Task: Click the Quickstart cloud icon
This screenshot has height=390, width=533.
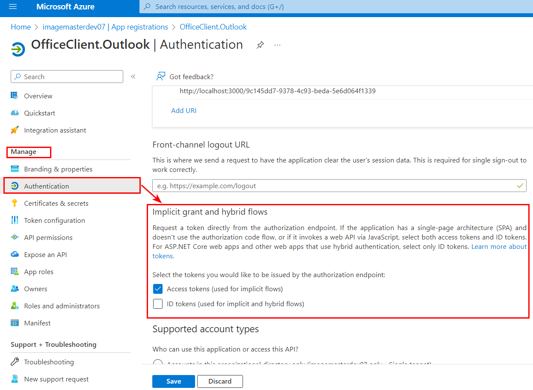Action: 15,113
